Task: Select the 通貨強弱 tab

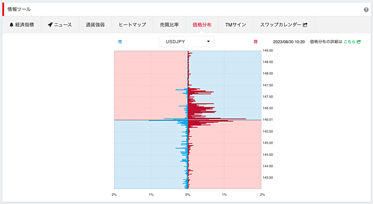Action: (95, 25)
